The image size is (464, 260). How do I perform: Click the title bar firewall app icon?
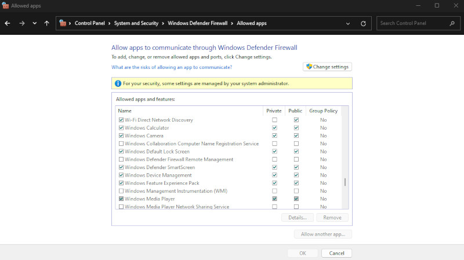(5, 6)
